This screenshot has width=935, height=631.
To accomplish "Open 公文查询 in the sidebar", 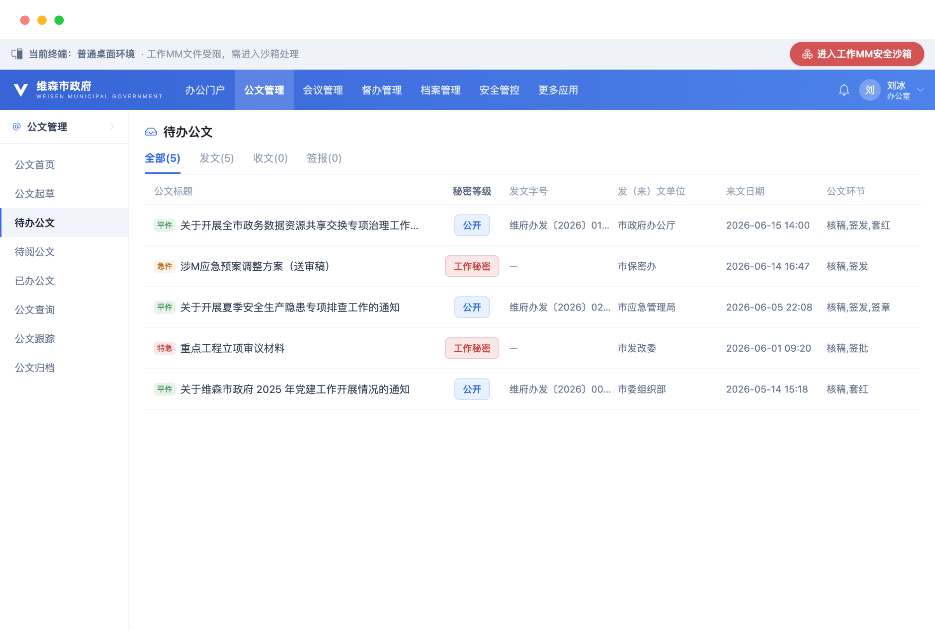I will coord(65,309).
